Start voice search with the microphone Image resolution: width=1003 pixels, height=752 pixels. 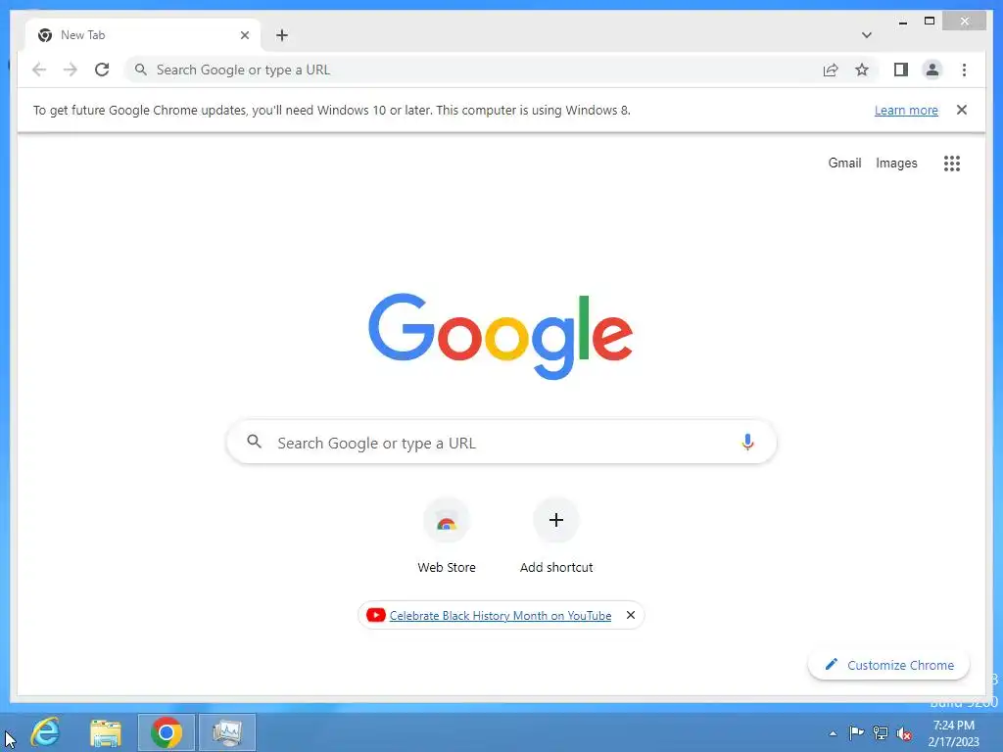pos(747,442)
